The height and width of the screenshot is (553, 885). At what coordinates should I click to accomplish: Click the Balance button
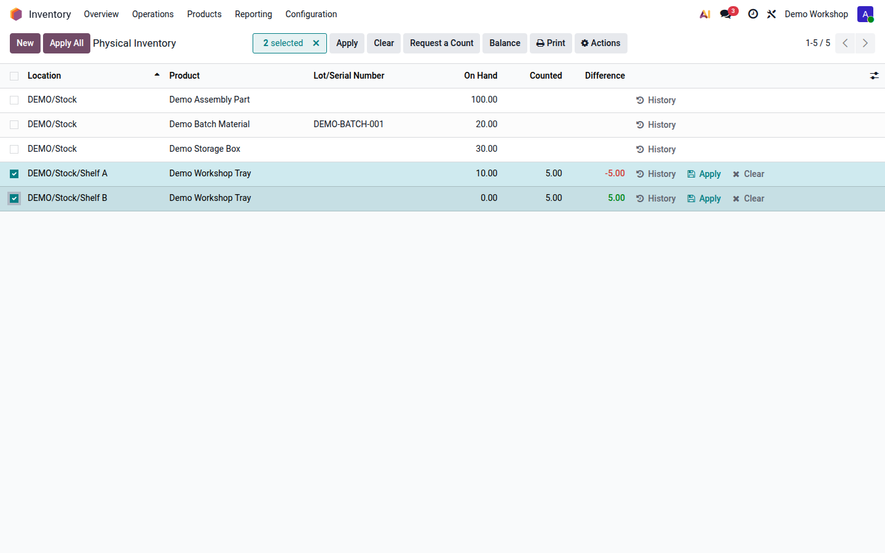[505, 43]
